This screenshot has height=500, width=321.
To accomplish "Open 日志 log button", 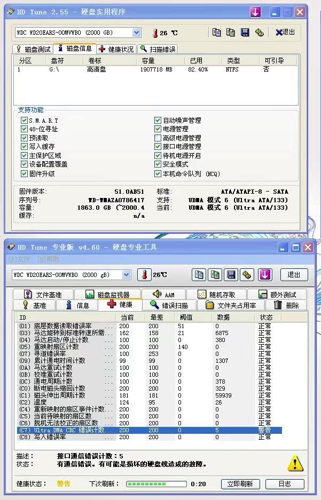I will tap(285, 484).
